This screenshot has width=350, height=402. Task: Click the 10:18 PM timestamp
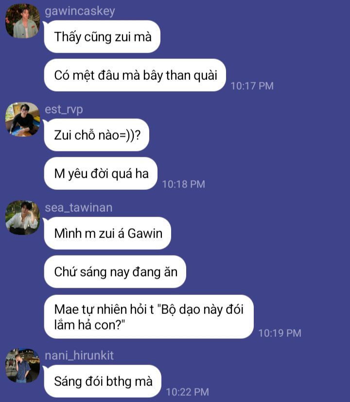184,184
